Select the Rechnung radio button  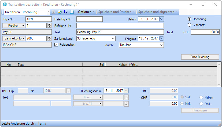coord(190,19)
